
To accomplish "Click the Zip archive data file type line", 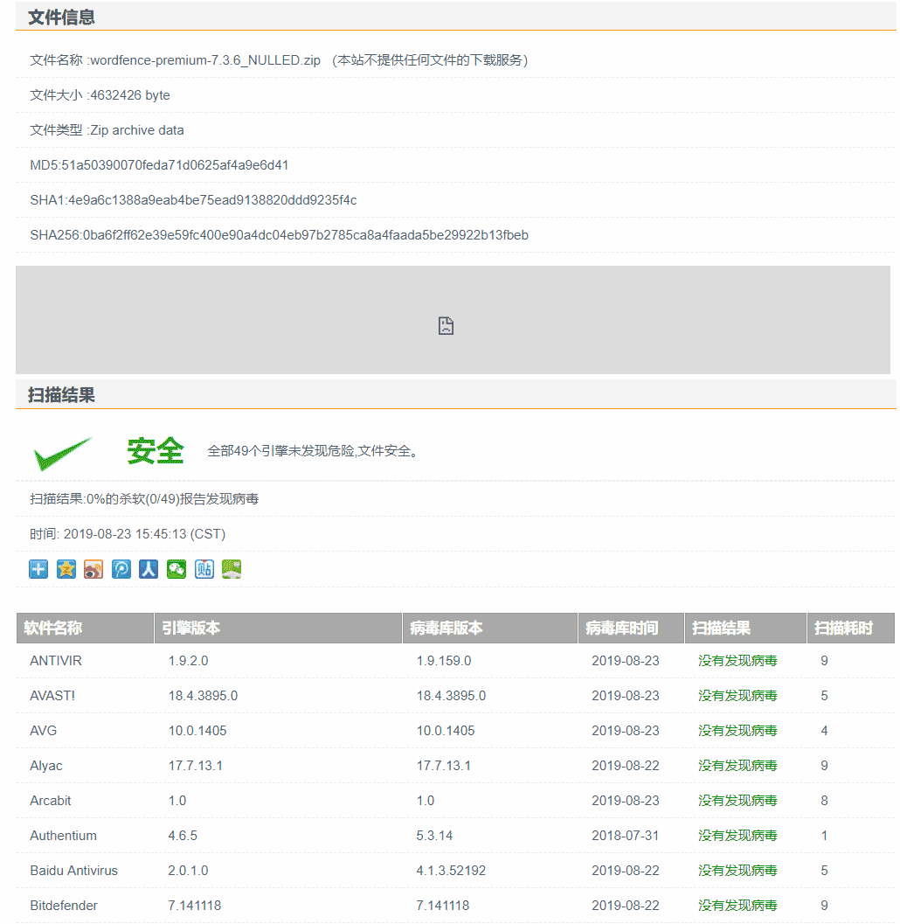I will click(107, 130).
